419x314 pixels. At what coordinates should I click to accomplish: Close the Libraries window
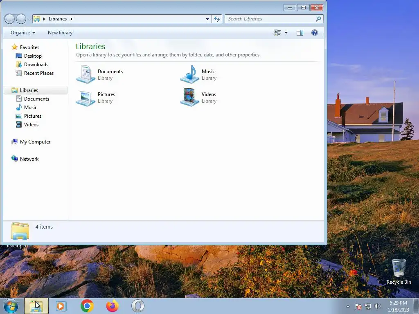click(x=317, y=8)
